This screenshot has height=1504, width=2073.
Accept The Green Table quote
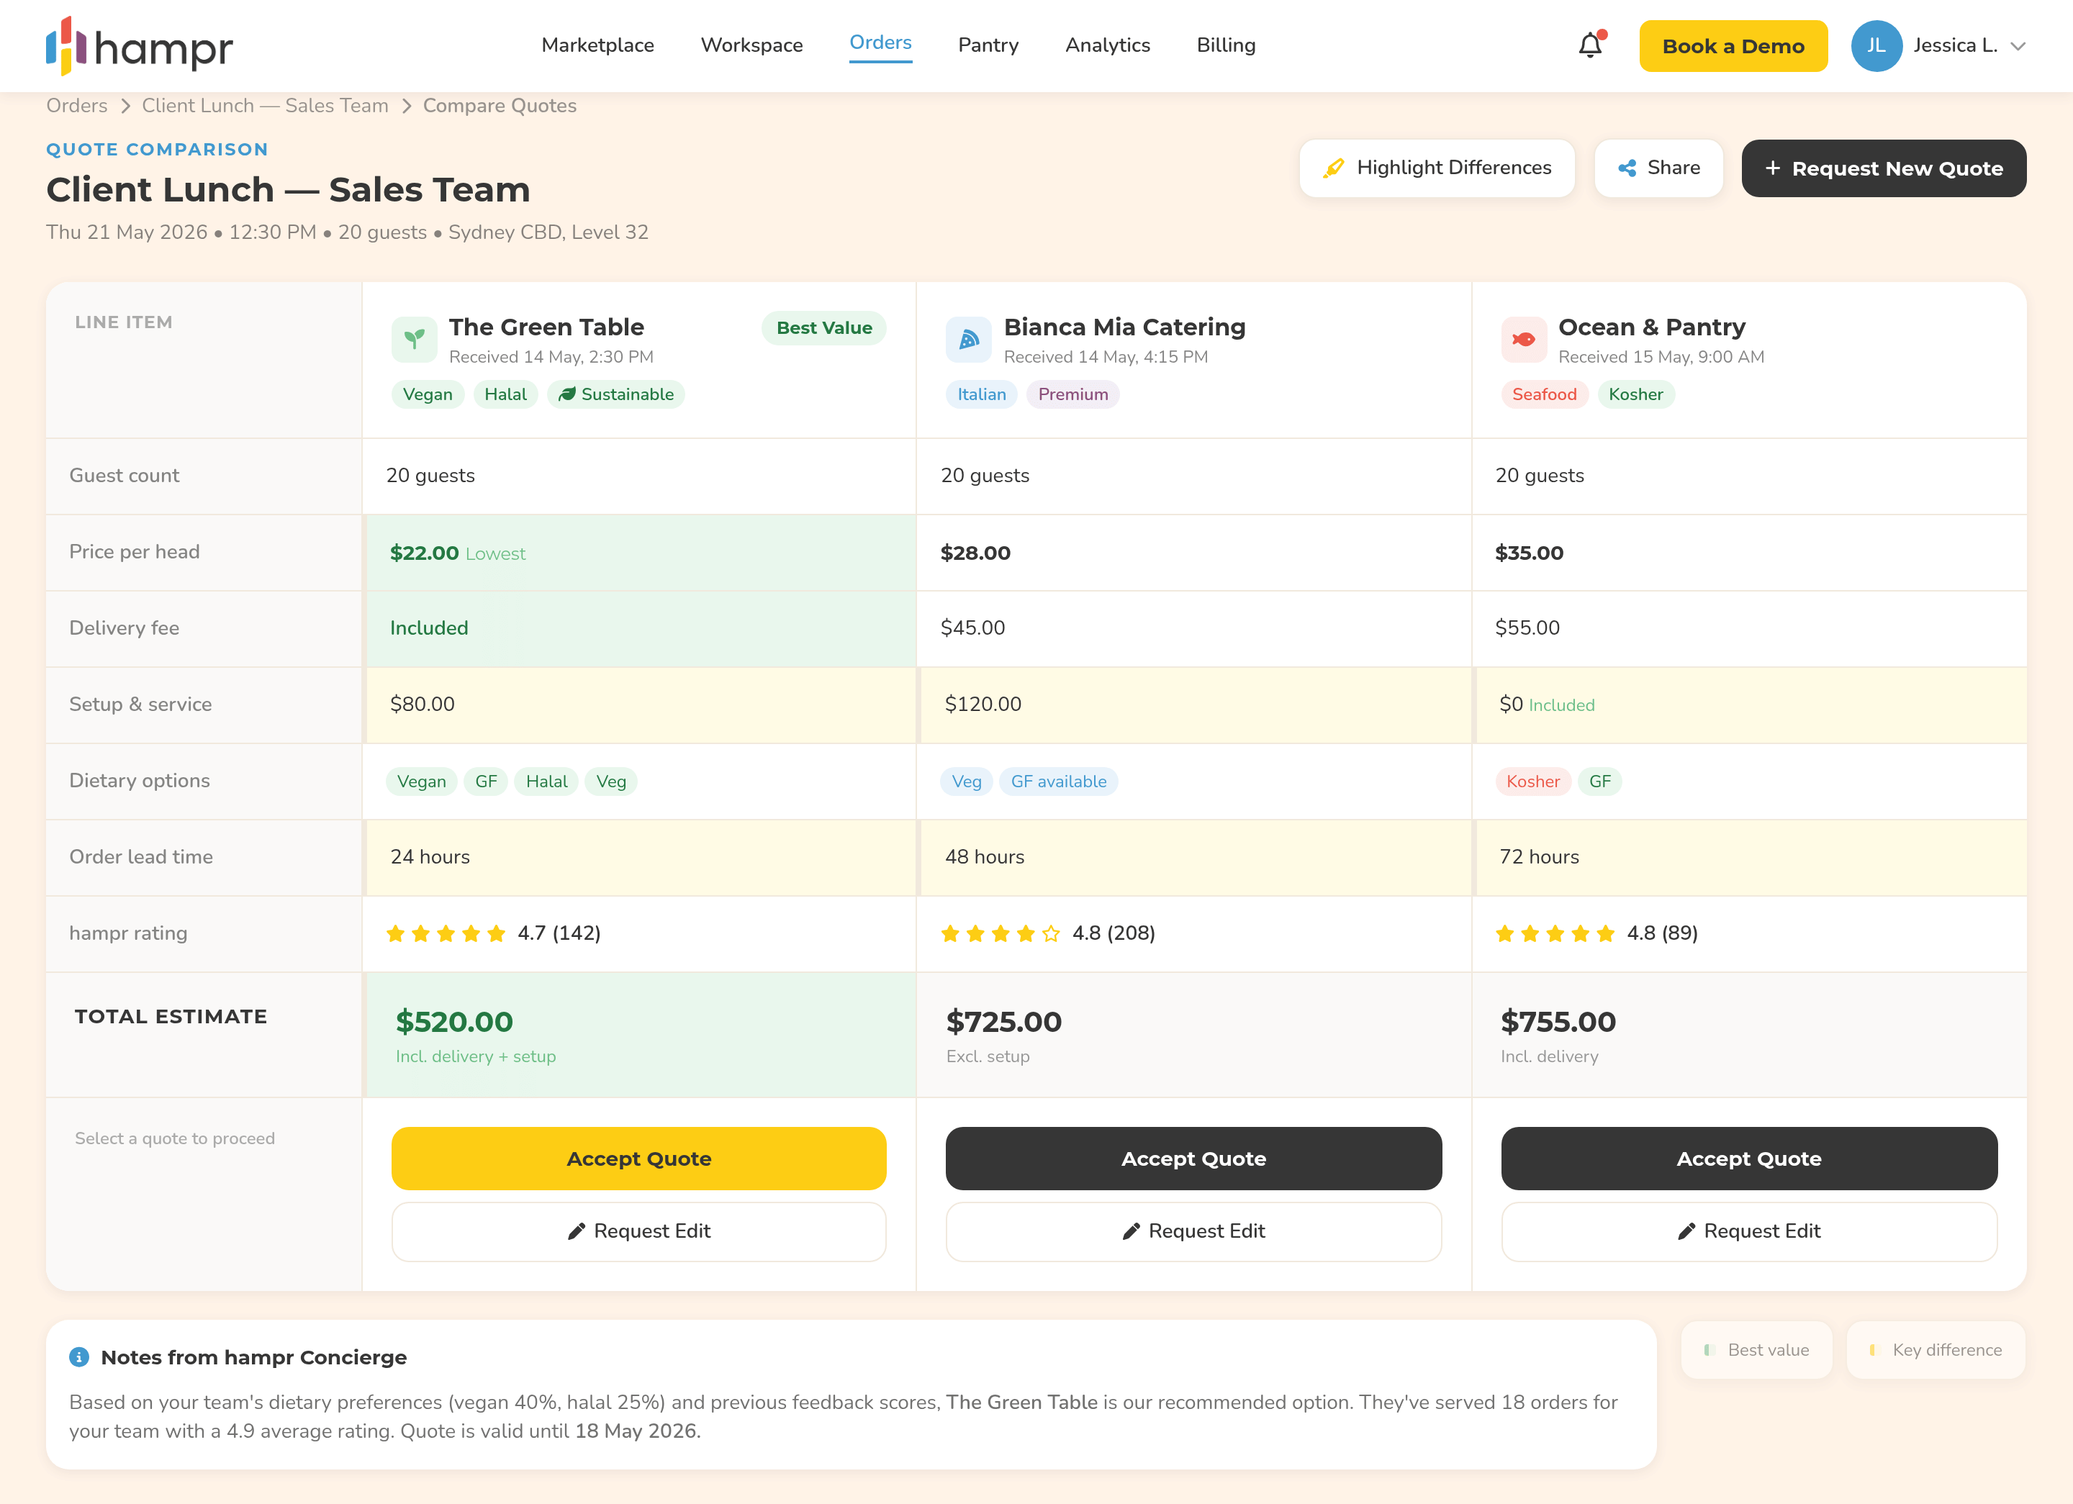coord(639,1158)
